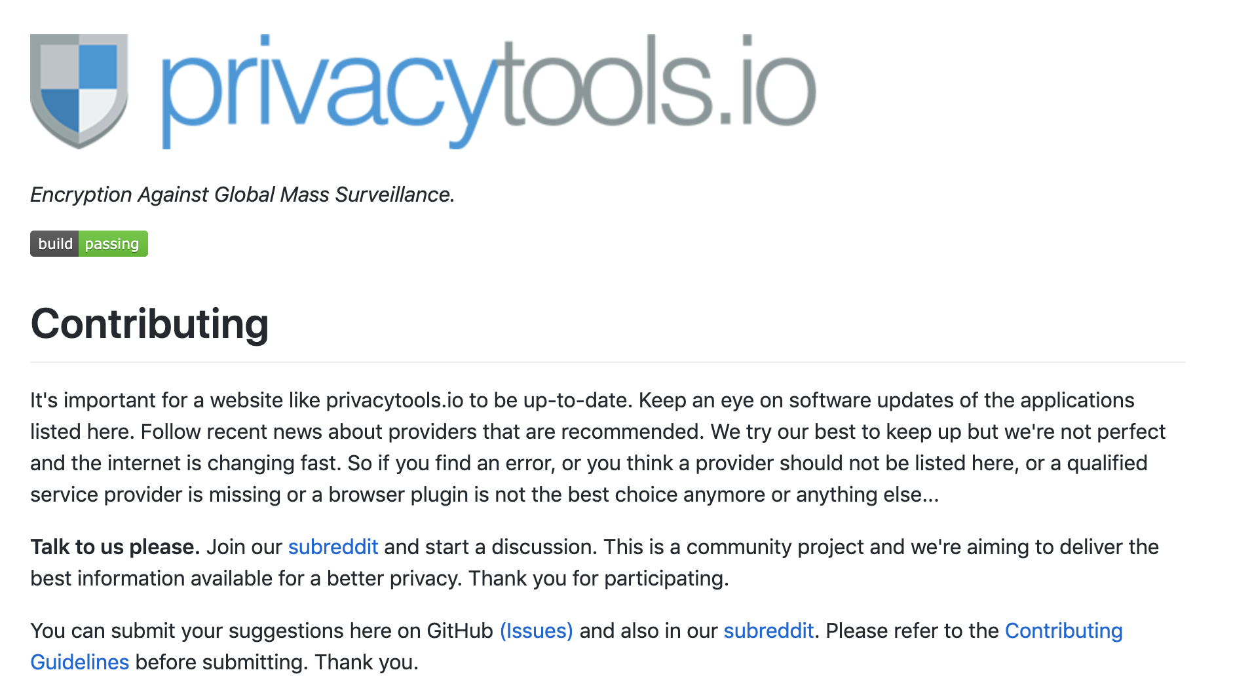The image size is (1233, 689).
Task: Open the first subreddit link
Action: (x=333, y=547)
